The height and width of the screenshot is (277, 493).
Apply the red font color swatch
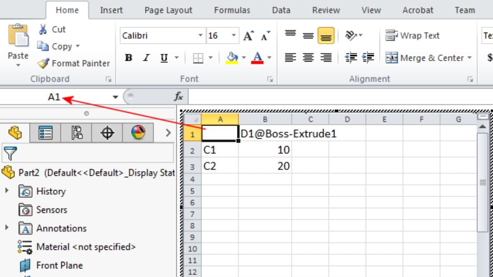(x=258, y=58)
